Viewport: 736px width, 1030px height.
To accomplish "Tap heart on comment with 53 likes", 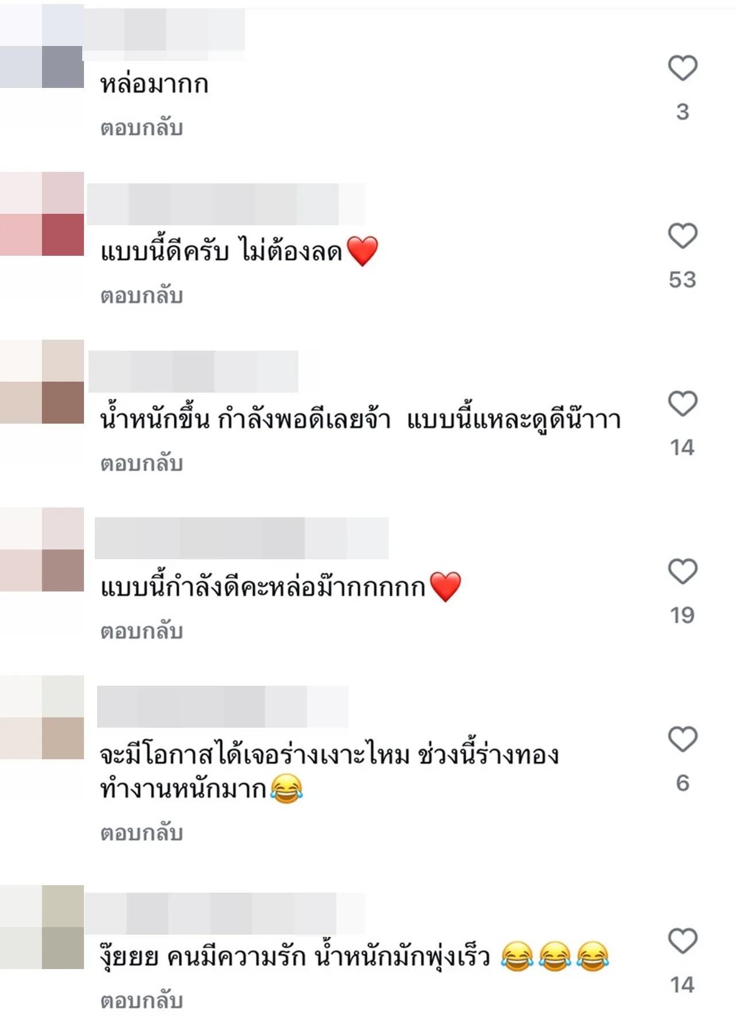I will click(x=683, y=236).
